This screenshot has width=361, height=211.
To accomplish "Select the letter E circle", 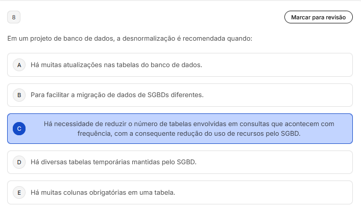I will [x=19, y=193].
